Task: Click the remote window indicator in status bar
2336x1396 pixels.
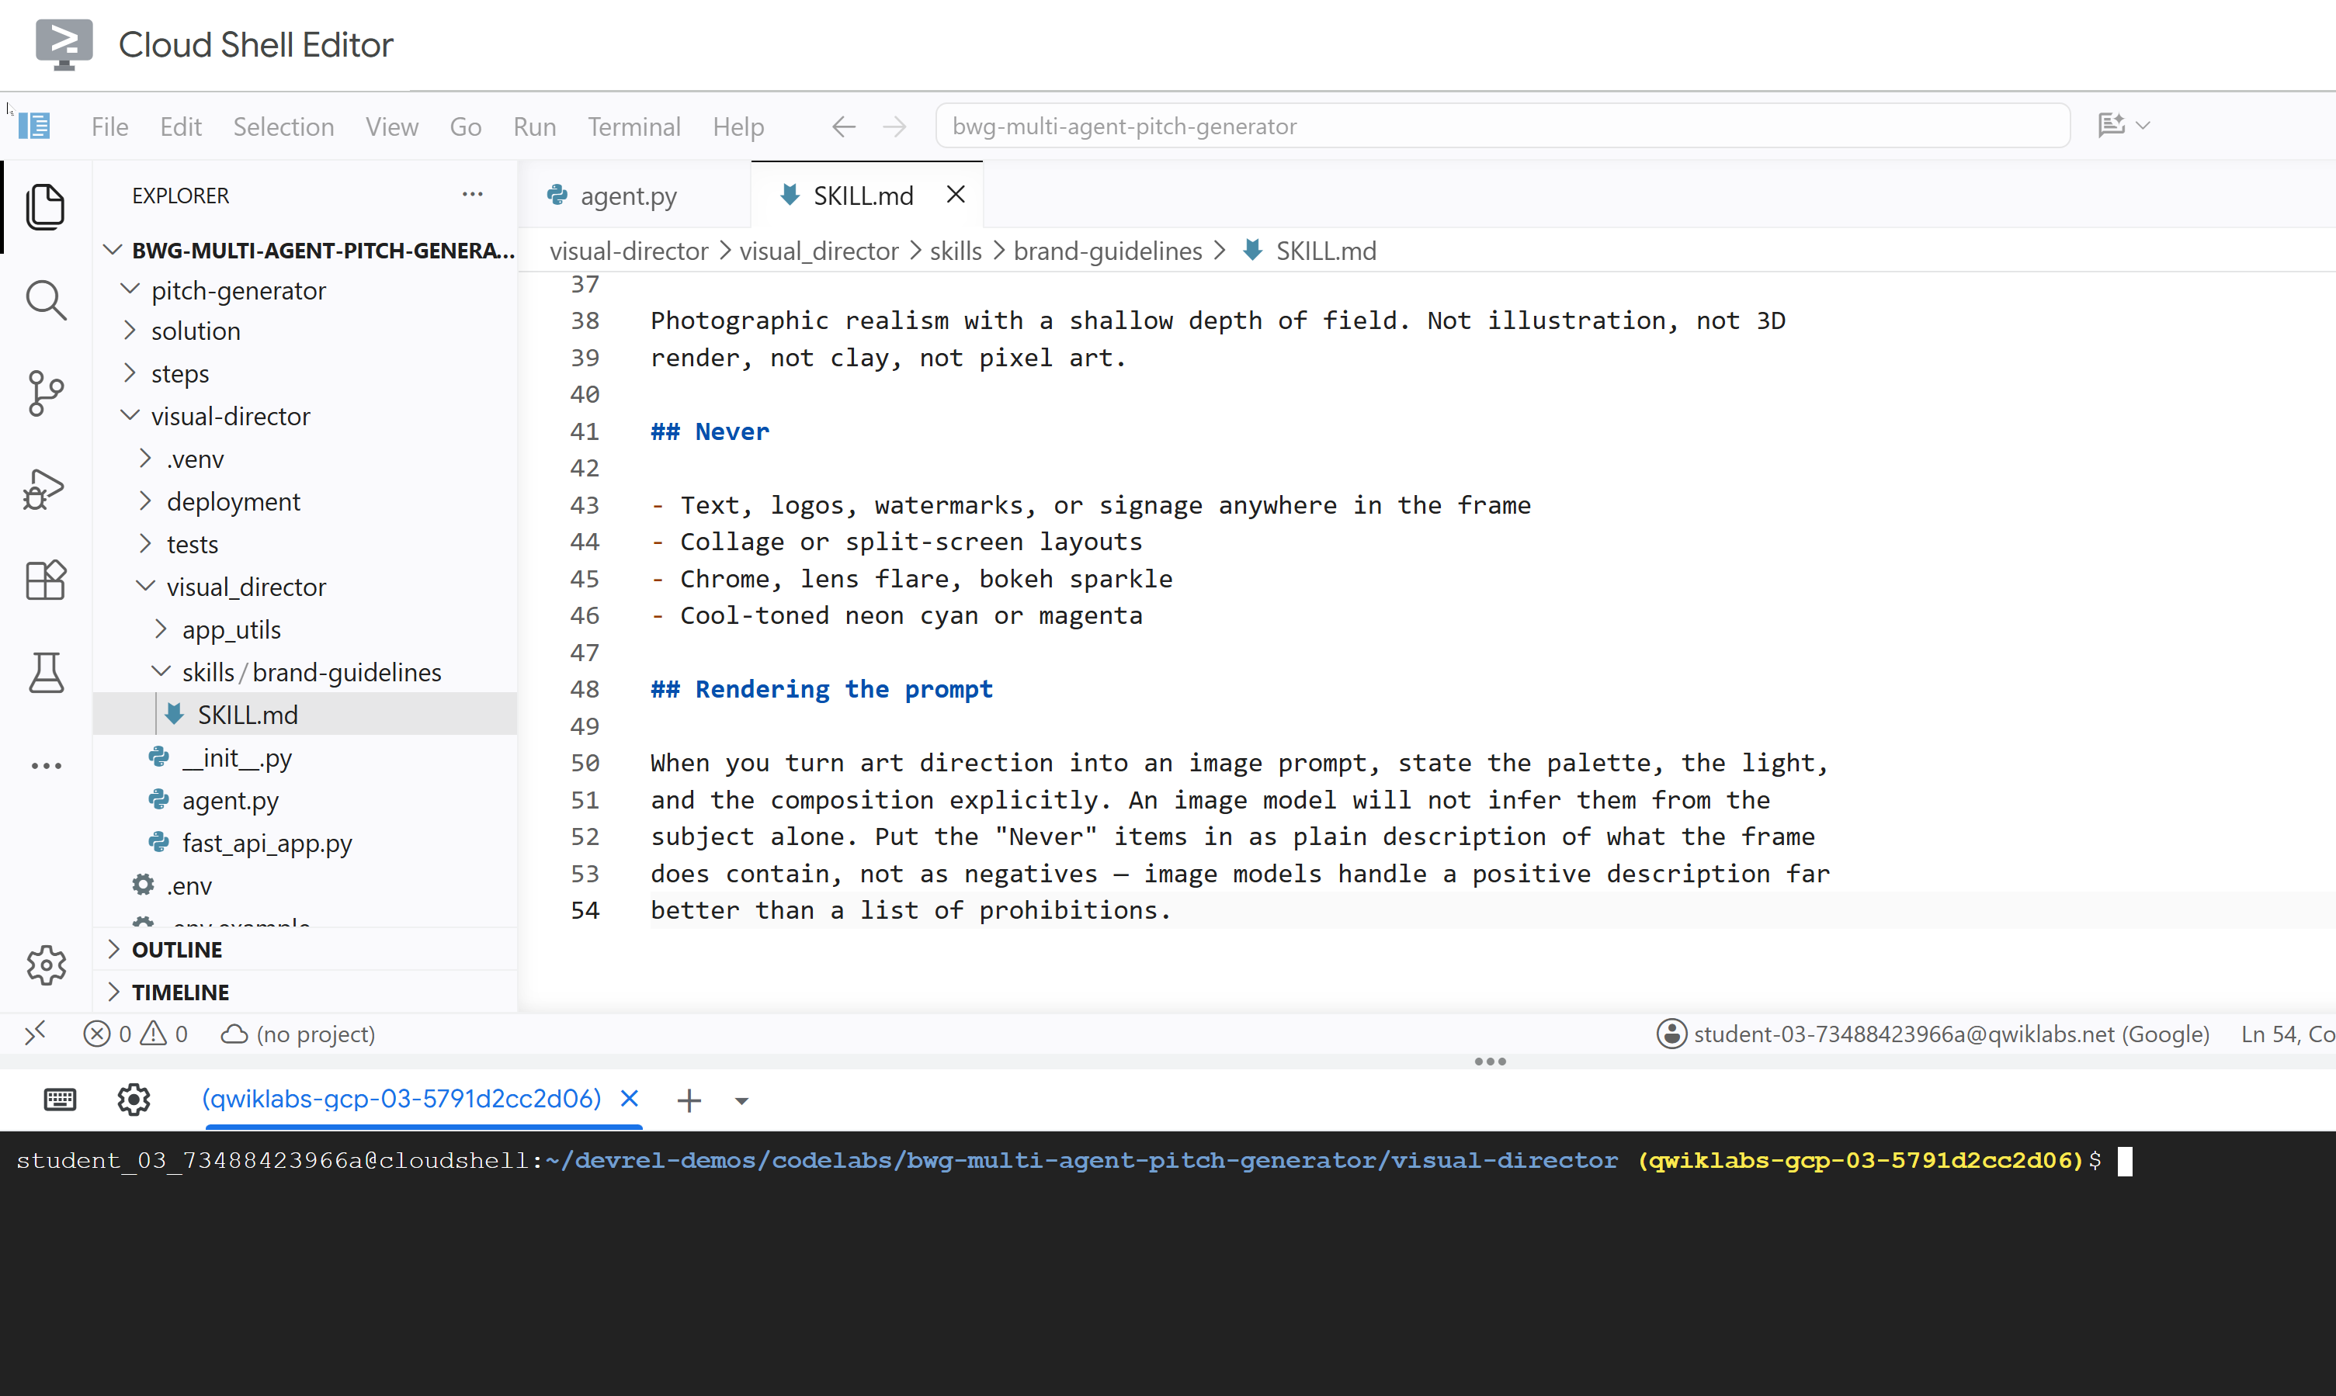Action: tap(35, 1034)
